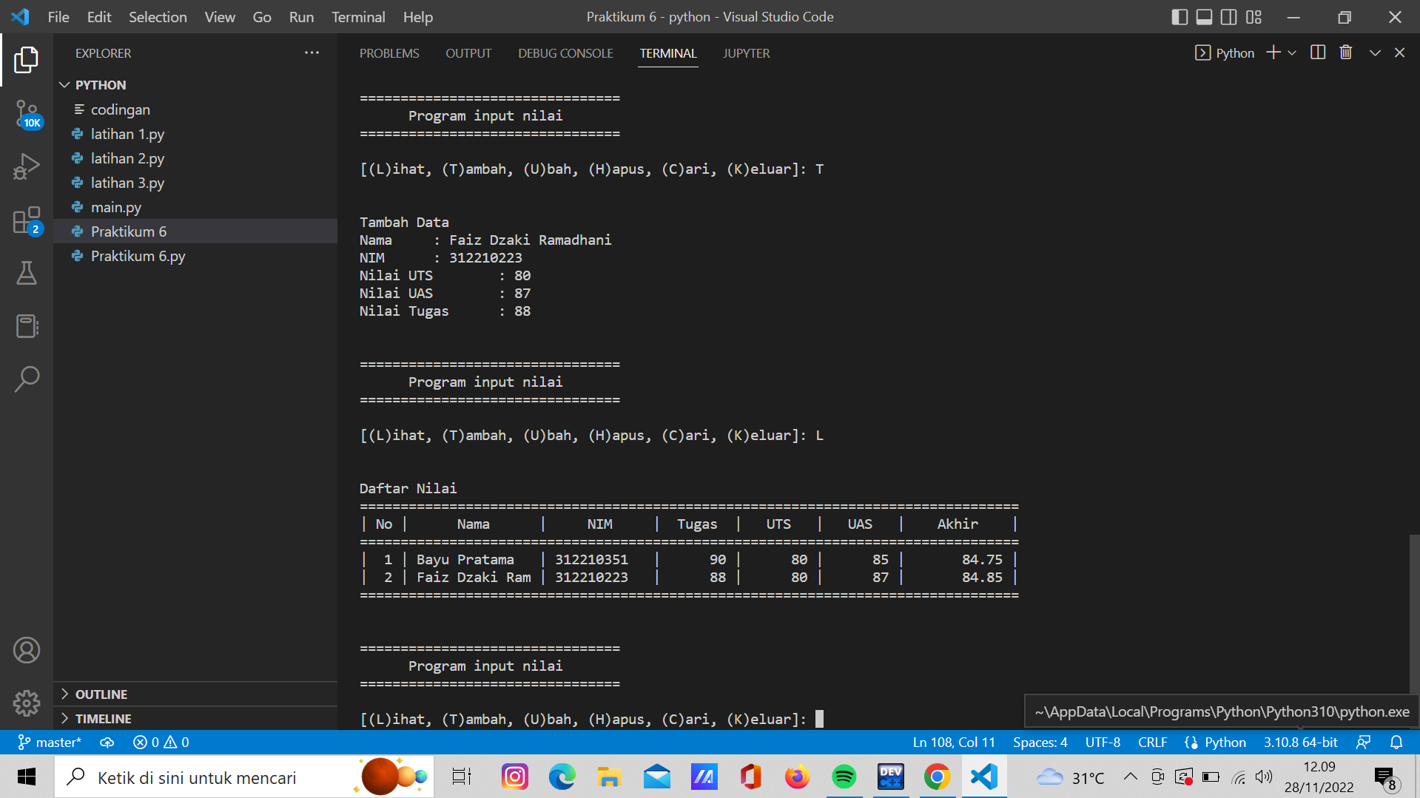
Task: Change line ending by clicking CRLF
Action: pos(1152,742)
